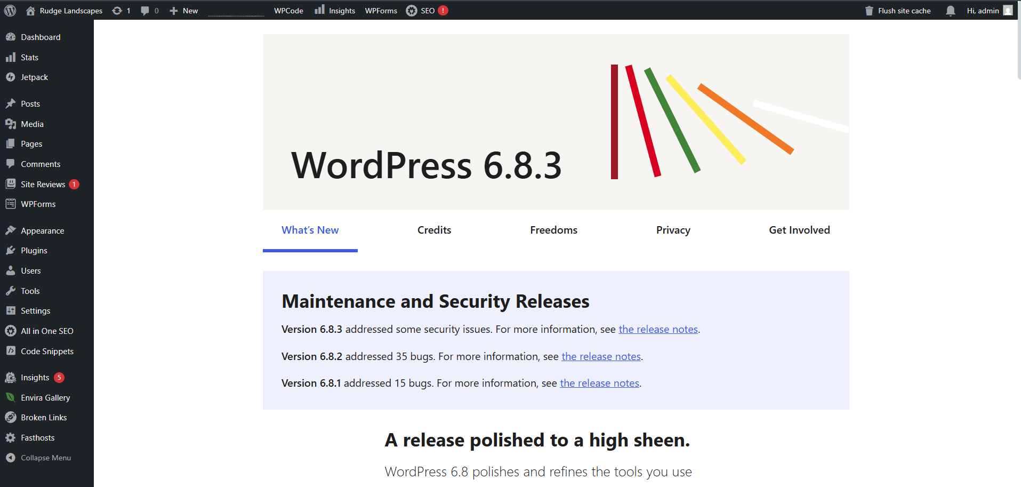Expand the SEO admin bar menu
Screen dimensions: 1021x487
point(427,11)
